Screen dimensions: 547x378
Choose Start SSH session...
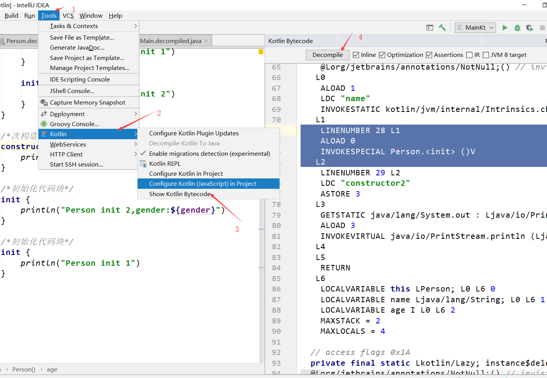pos(88,165)
